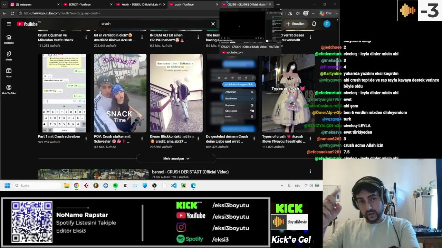The width and height of the screenshot is (442, 248).
Task: Click the YouTube logo
Action: (x=27, y=24)
